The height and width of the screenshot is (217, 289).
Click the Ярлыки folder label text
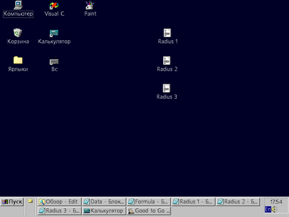click(18, 70)
